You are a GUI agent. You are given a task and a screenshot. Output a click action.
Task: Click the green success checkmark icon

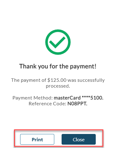[x=57, y=42]
